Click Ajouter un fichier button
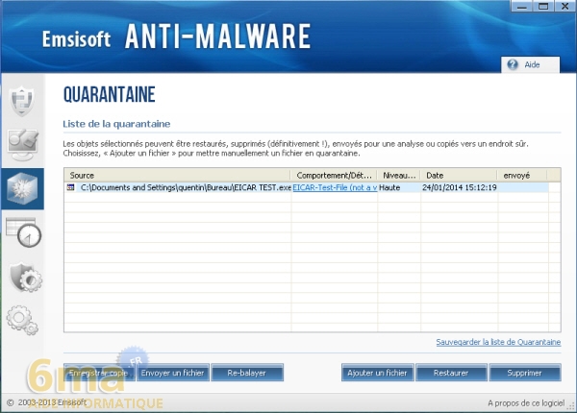This screenshot has width=577, height=413. coord(378,373)
